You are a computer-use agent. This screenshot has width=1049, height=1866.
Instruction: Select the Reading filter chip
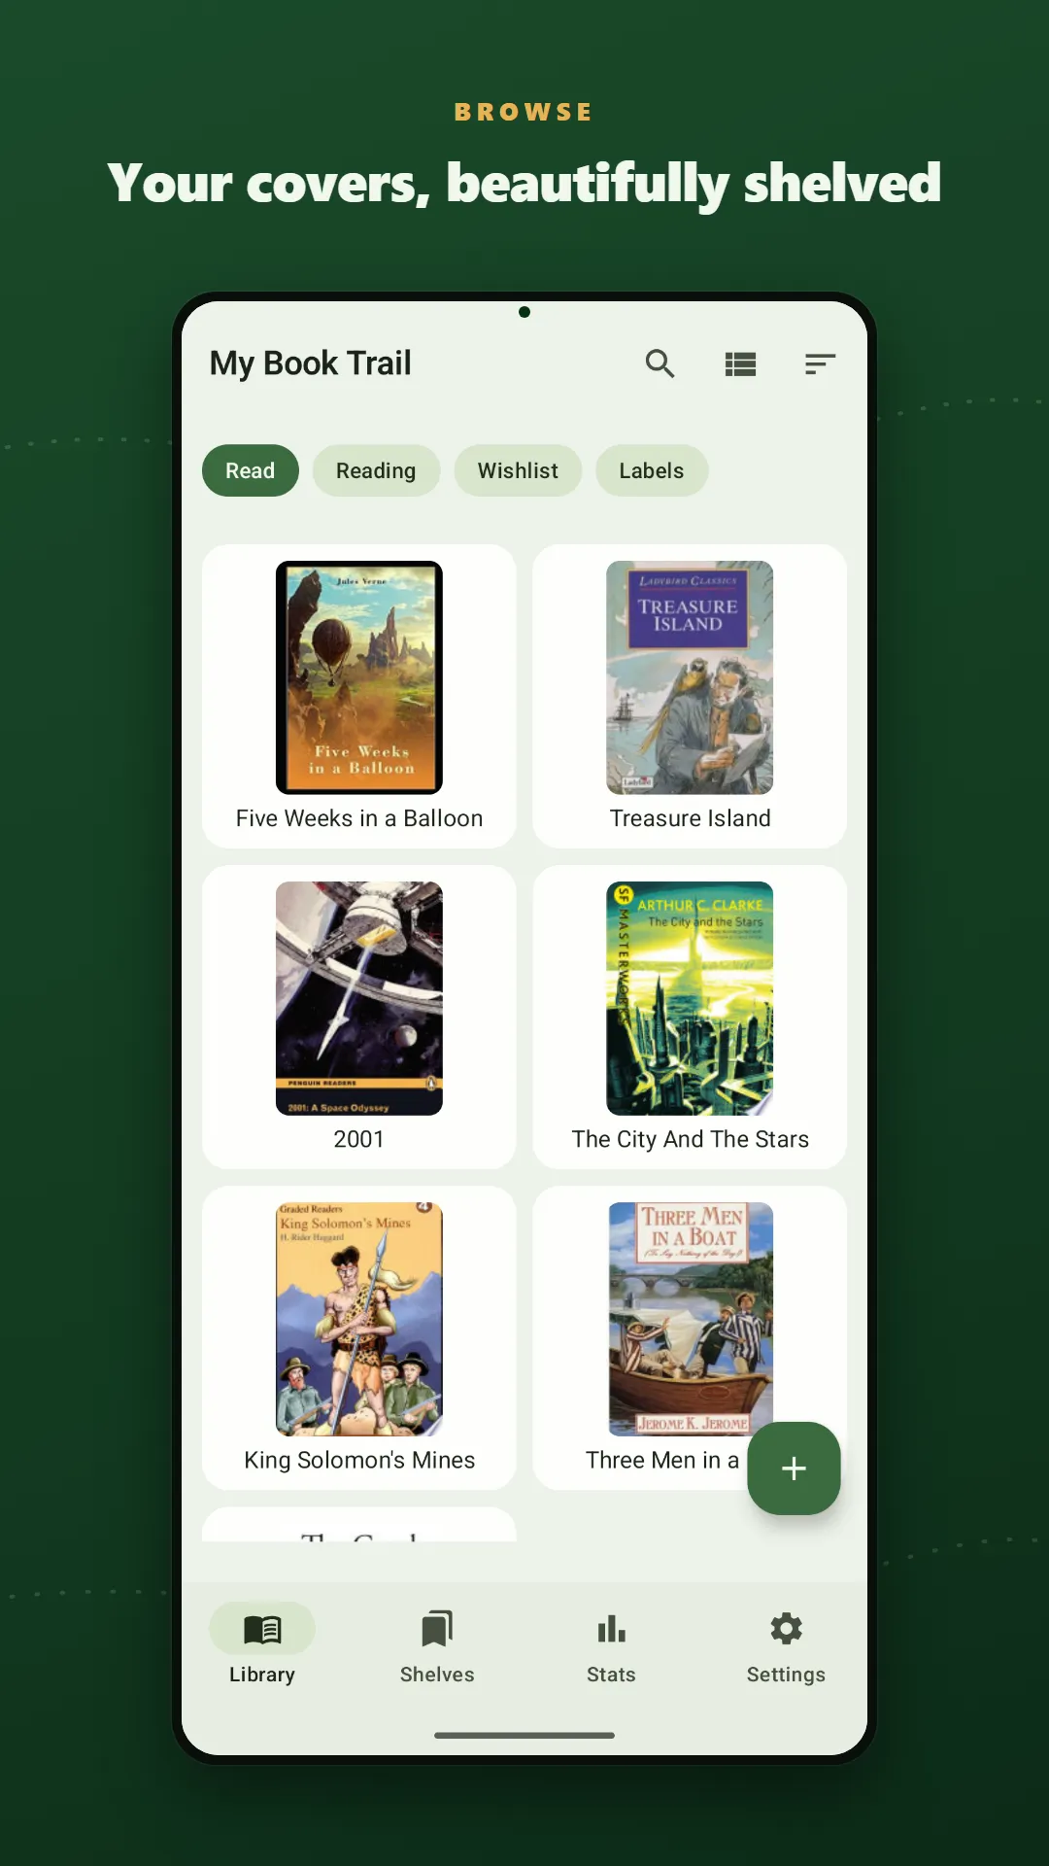coord(376,470)
